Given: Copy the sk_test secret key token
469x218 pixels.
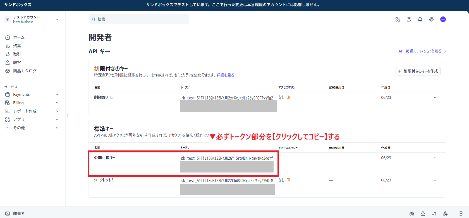Looking at the screenshot, I should [227, 181].
